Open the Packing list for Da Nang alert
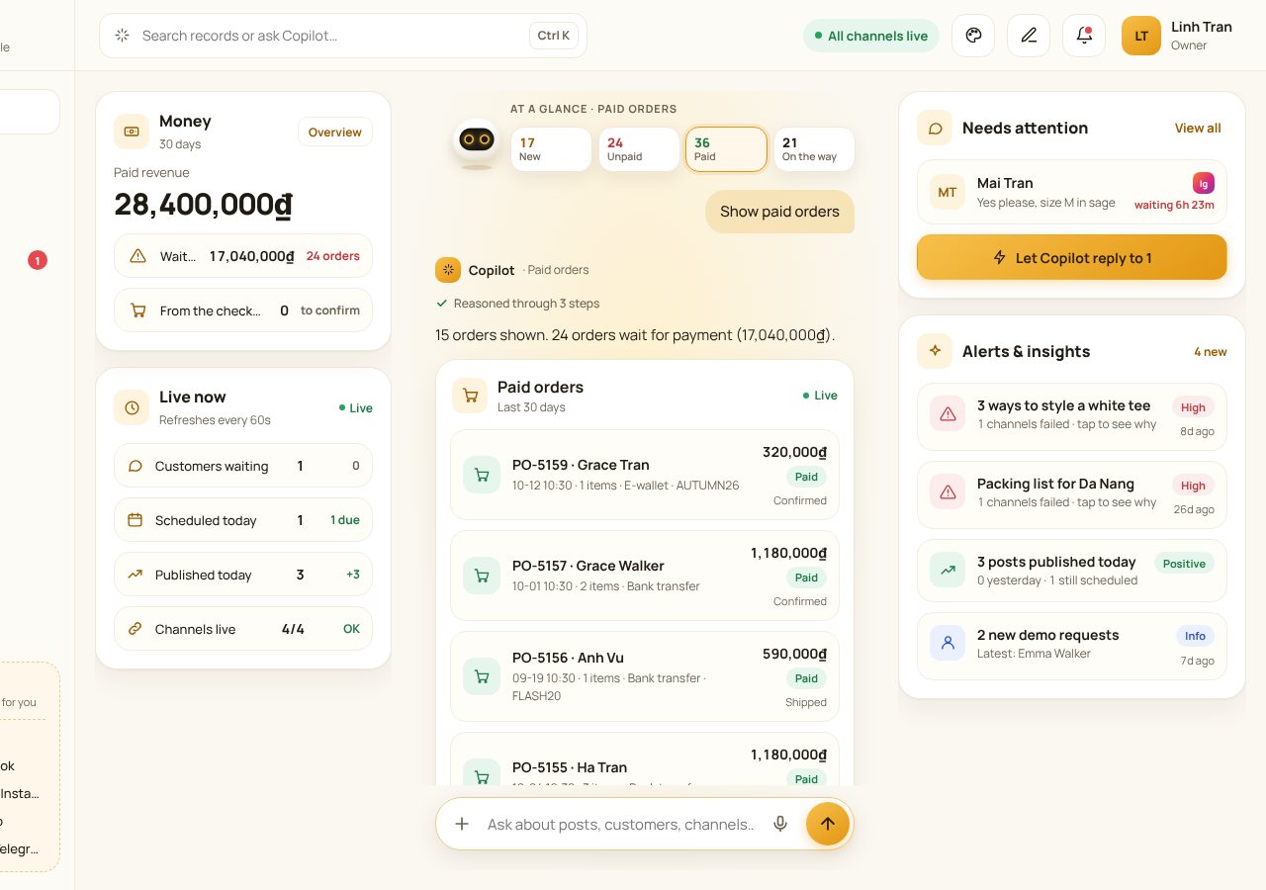1266x890 pixels. tap(1072, 492)
